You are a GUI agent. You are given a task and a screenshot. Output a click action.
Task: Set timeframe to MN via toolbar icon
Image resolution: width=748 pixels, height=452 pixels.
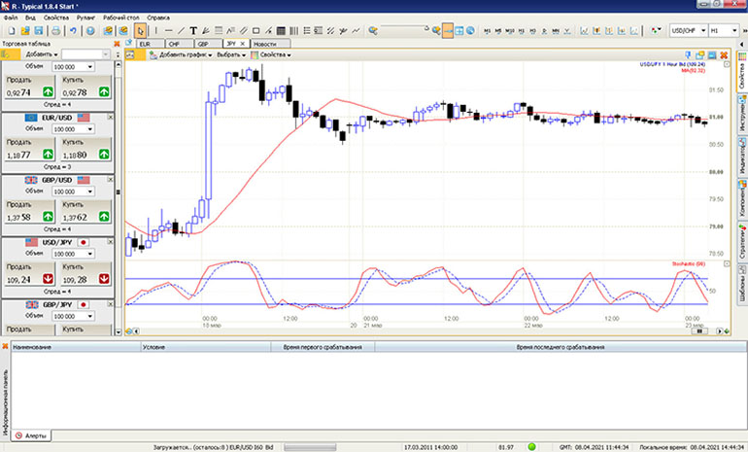(556, 31)
